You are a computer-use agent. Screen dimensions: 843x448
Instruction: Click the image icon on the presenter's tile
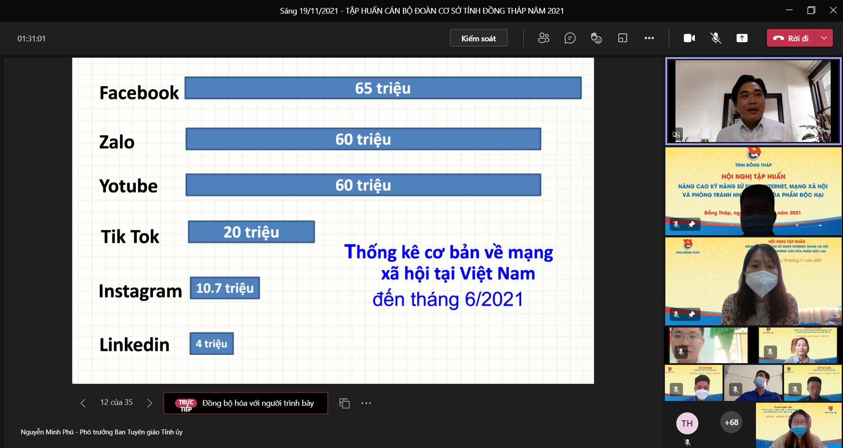click(676, 135)
